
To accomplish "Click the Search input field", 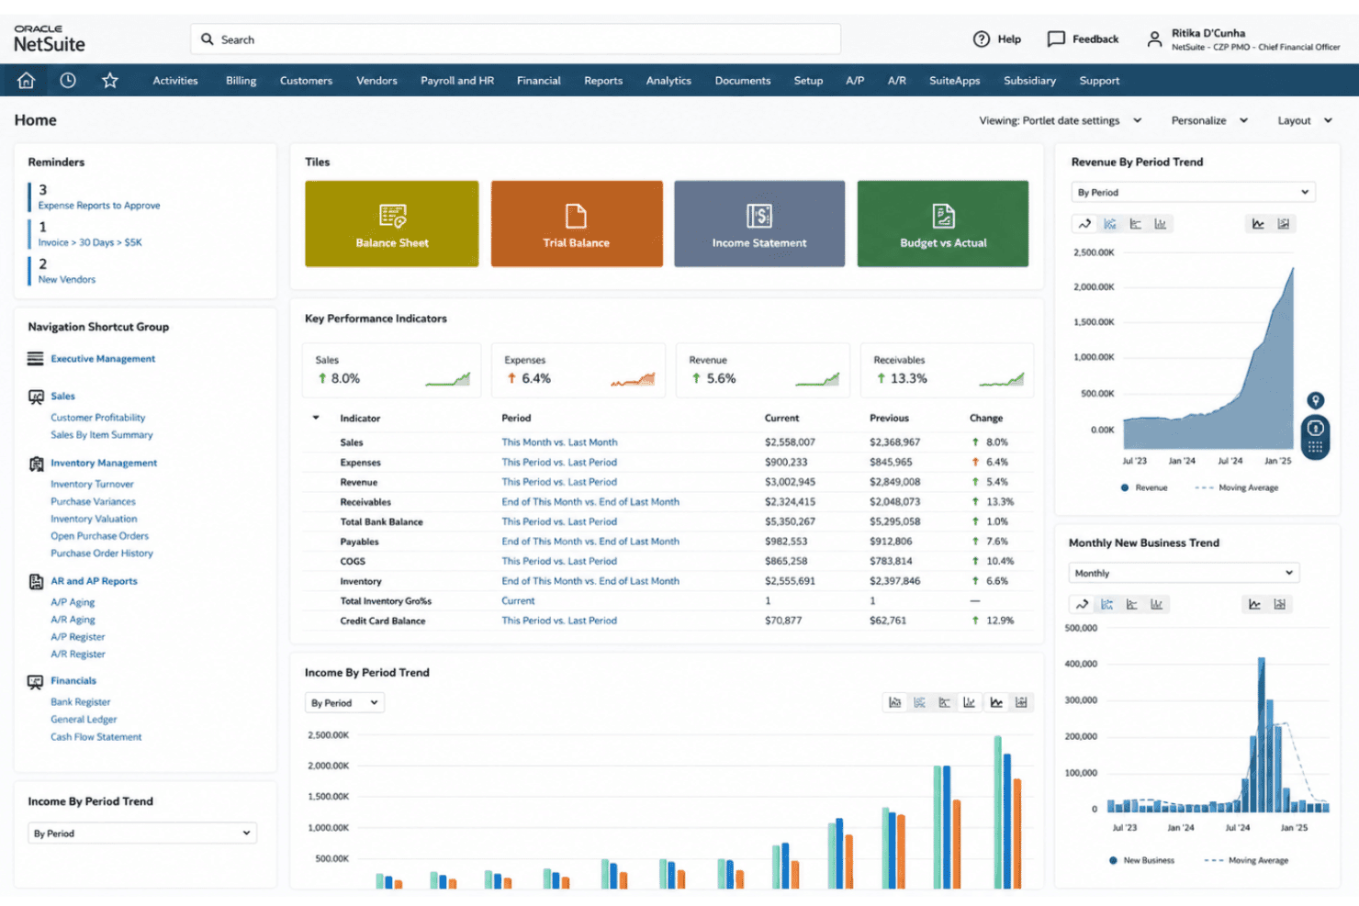I will click(x=516, y=39).
